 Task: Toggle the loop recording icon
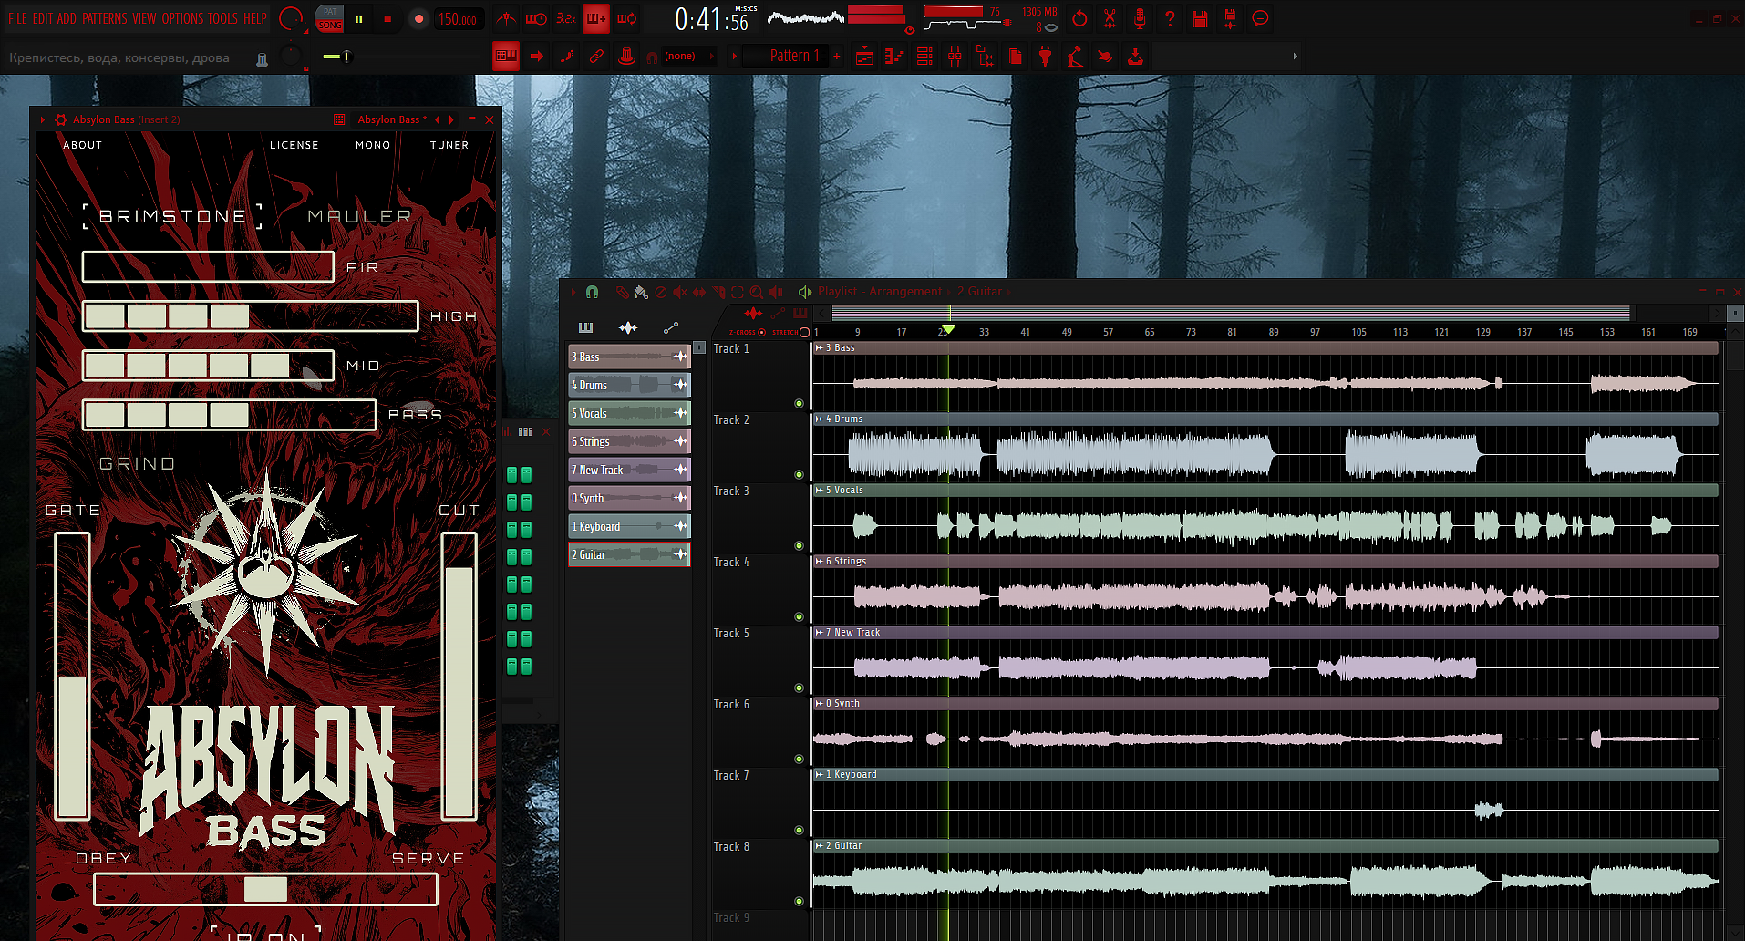pos(626,18)
